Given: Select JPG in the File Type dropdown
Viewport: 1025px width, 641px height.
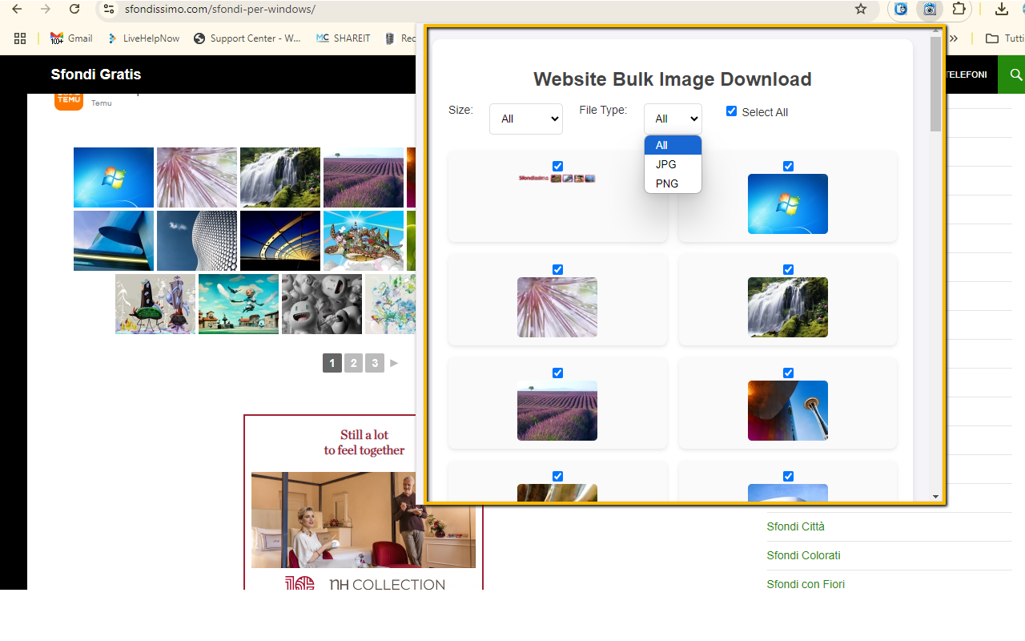Looking at the screenshot, I should (x=665, y=164).
